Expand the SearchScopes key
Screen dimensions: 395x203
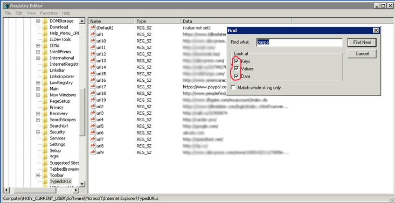[38, 120]
